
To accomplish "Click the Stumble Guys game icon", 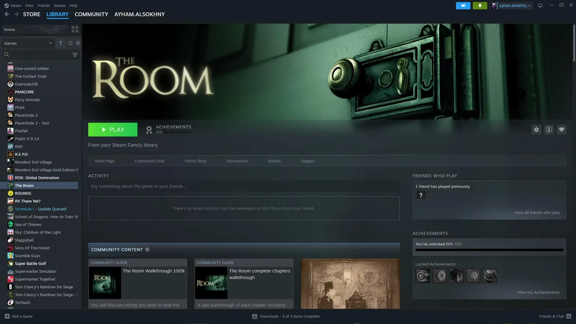I will 10,256.
